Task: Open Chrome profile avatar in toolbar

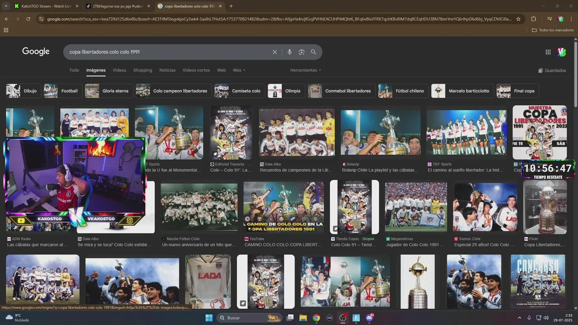Action: tap(560, 19)
